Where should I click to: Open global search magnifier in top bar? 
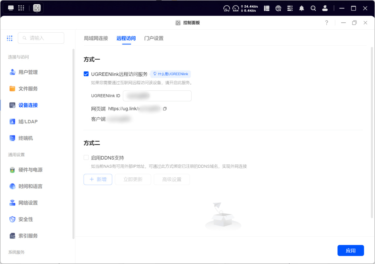313,8
